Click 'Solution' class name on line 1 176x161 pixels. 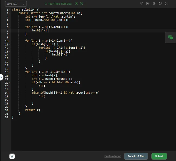[28, 10]
